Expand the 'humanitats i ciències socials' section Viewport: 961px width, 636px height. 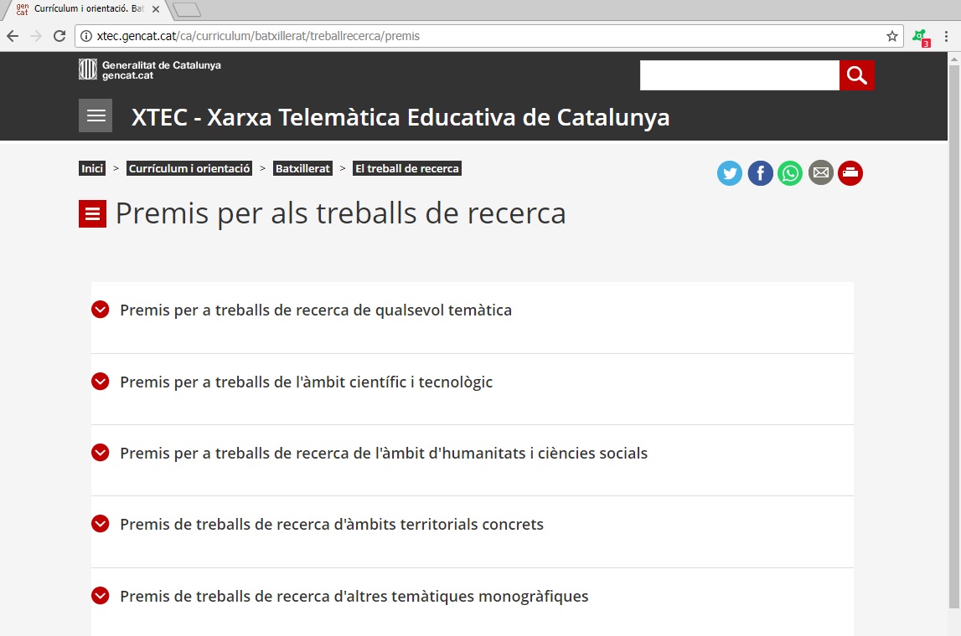[383, 454]
